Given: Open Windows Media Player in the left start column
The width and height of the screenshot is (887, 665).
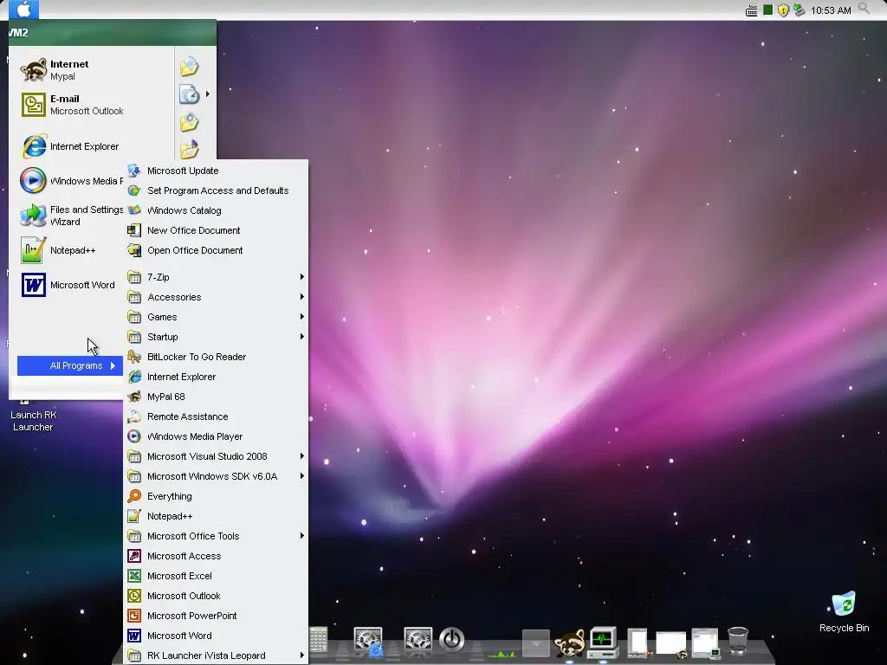Looking at the screenshot, I should tap(71, 181).
